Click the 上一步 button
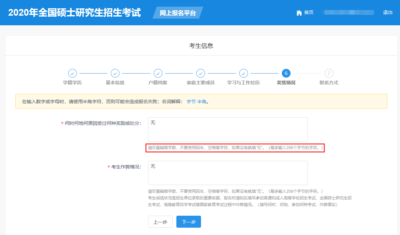This screenshot has width=400, height=235. pyautogui.click(x=160, y=222)
